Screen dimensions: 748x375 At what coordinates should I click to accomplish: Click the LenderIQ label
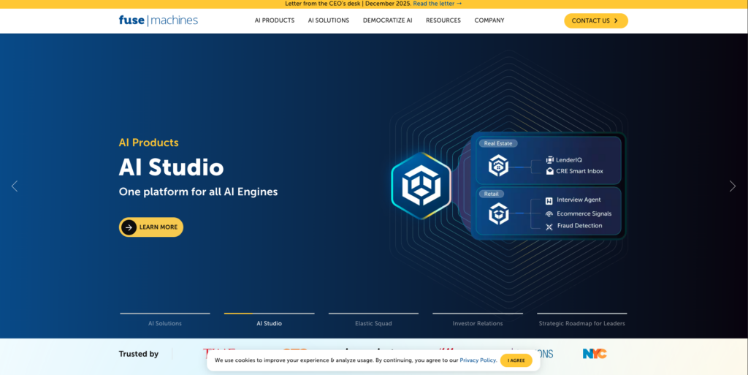pos(568,160)
